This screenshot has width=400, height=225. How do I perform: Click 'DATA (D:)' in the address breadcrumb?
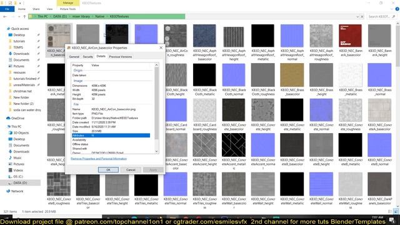(60, 16)
